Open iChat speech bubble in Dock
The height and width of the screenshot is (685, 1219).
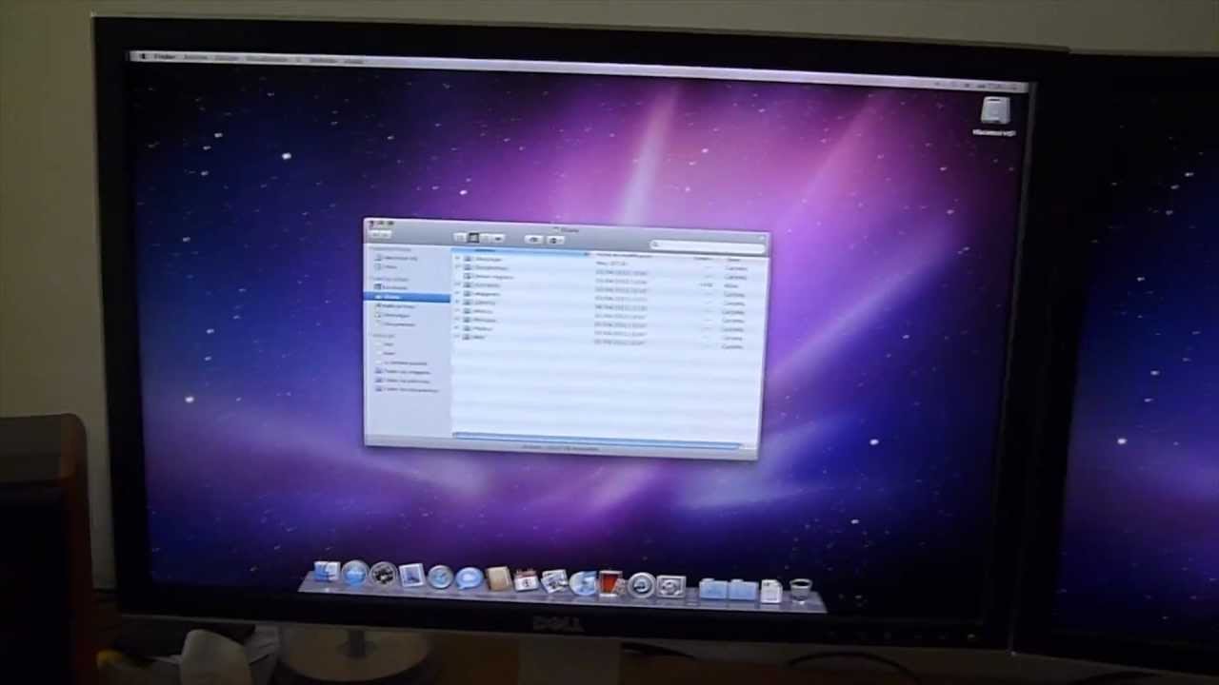(x=469, y=577)
